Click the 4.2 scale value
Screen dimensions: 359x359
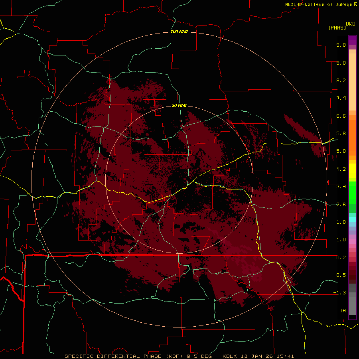[x=341, y=169]
